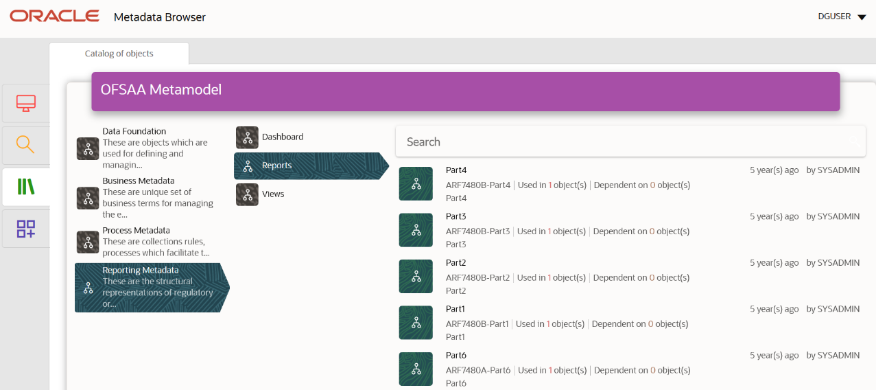Click the ARF7480B-Part2 code text
Image resolution: width=876 pixels, height=390 pixels.
tap(478, 277)
